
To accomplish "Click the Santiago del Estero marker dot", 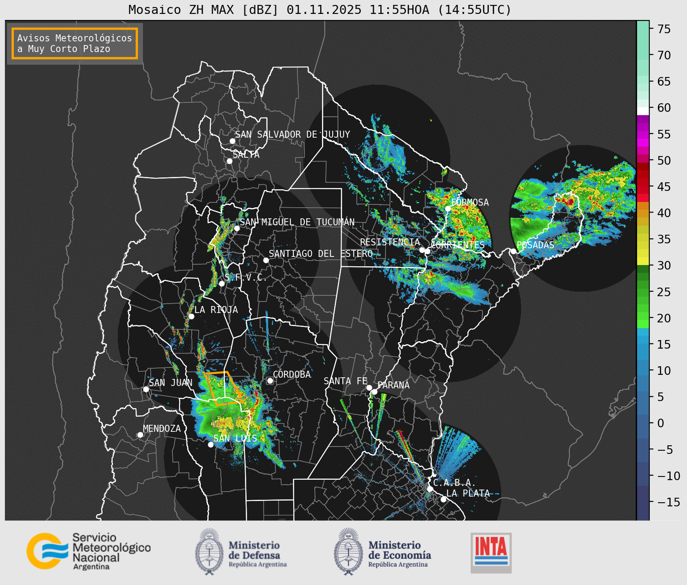I will (266, 260).
